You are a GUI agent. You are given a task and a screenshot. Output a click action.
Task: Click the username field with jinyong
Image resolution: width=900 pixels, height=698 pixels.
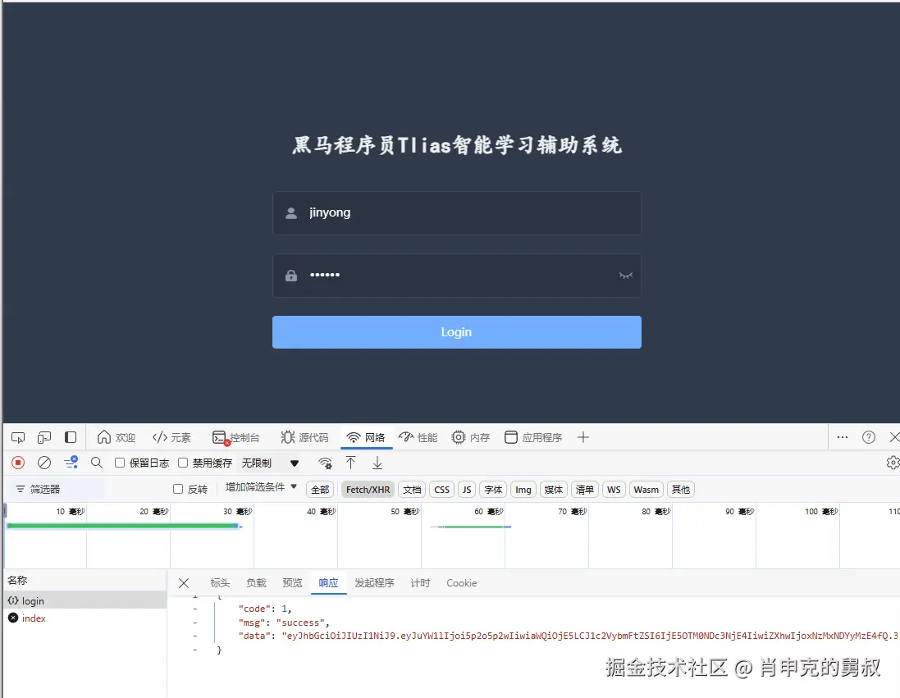click(457, 213)
